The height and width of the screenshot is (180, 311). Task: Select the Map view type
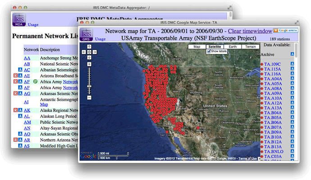tap(197, 47)
